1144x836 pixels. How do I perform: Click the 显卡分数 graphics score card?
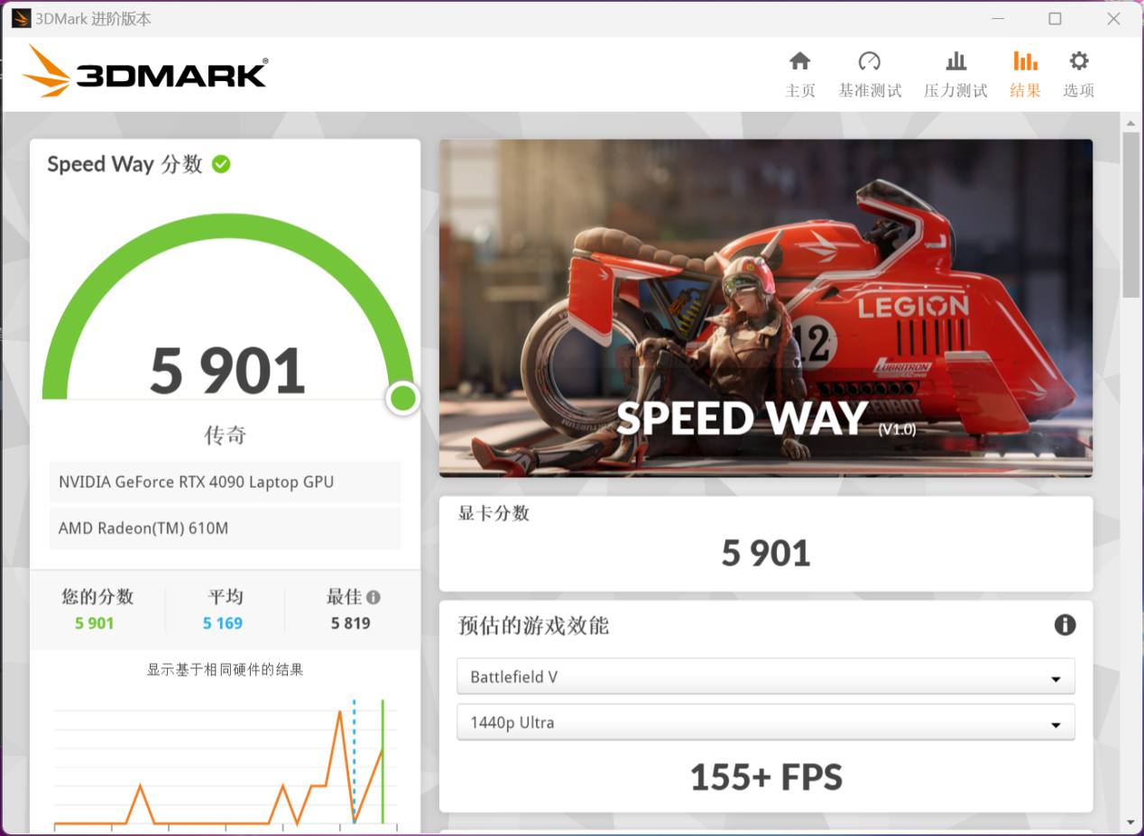coord(766,544)
